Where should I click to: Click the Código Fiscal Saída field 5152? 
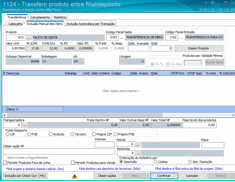113,37
